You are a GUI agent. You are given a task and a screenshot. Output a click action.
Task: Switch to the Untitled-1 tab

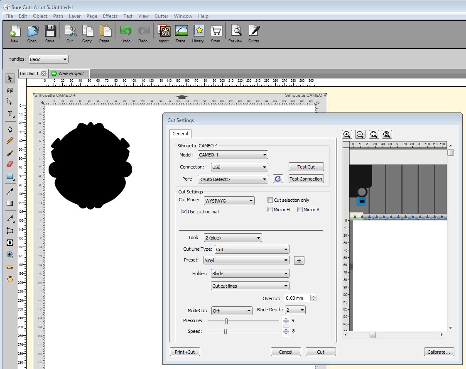pyautogui.click(x=29, y=73)
